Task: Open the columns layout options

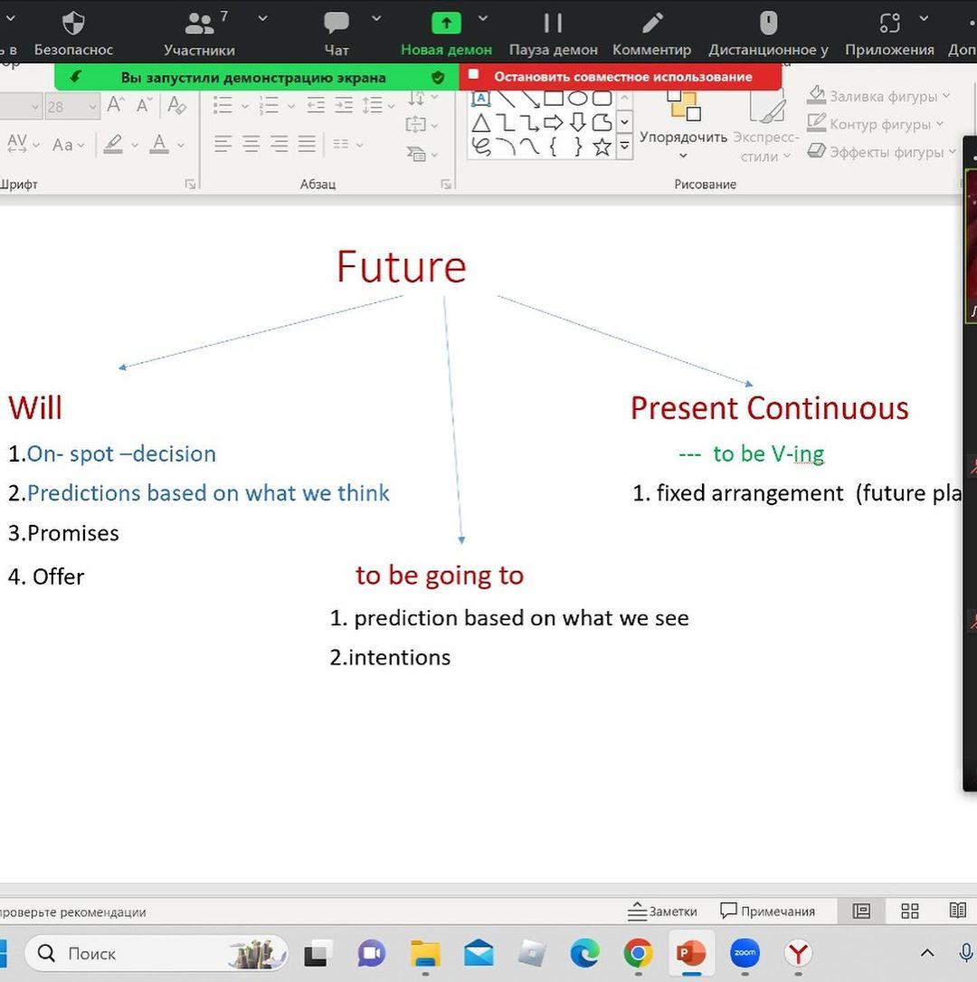Action: pos(347,145)
